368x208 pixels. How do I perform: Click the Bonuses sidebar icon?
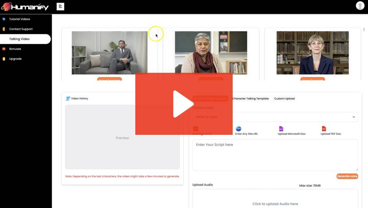[4, 49]
